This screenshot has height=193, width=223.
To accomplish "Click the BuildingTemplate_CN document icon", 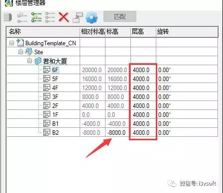I will click(20, 43).
